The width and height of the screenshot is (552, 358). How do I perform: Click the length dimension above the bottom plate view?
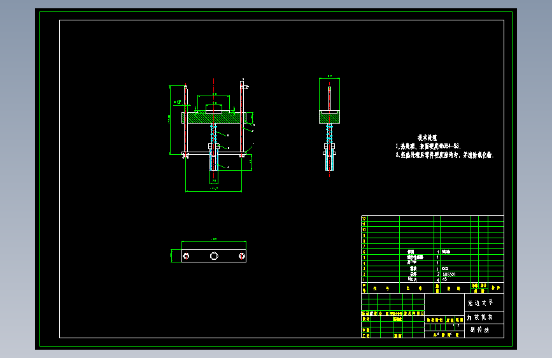click(x=214, y=240)
